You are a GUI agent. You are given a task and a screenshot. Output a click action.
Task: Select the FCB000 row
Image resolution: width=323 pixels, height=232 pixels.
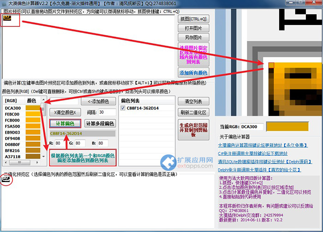(22, 120)
